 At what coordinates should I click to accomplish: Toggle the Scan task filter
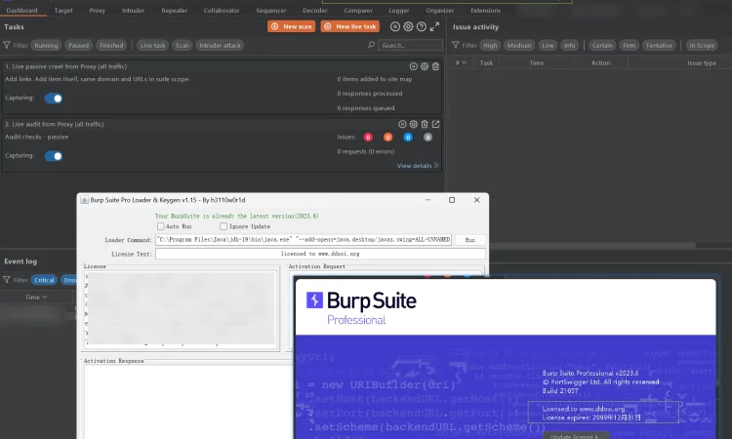coord(183,45)
